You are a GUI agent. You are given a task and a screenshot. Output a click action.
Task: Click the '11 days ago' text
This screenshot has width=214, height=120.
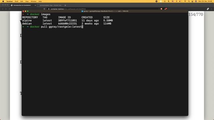coord(90,21)
